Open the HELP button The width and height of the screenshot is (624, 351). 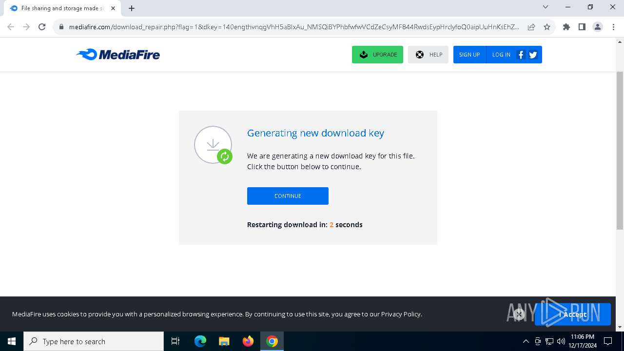pos(428,55)
